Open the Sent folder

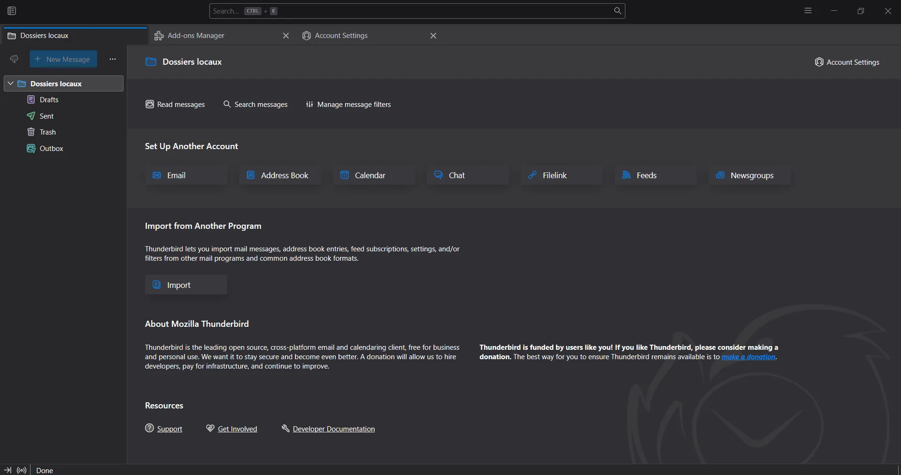point(46,116)
